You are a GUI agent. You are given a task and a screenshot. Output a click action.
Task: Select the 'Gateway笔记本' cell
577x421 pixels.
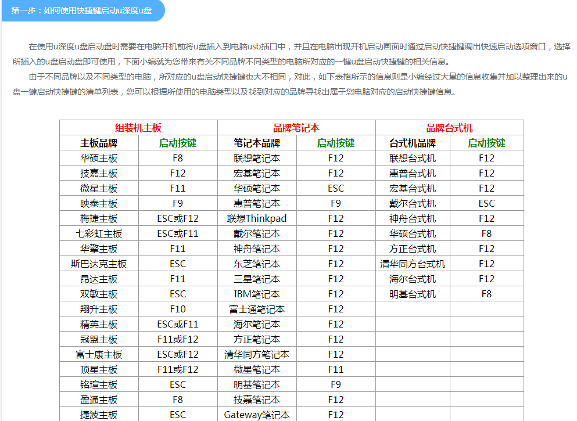[x=257, y=415]
